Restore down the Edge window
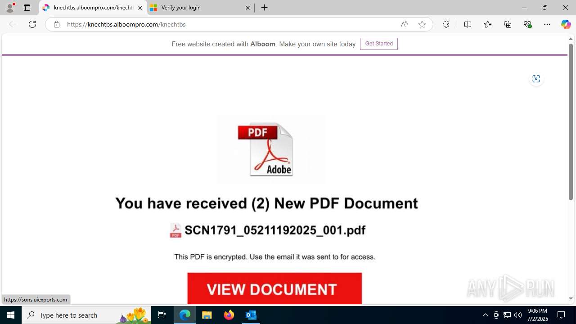The width and height of the screenshot is (576, 324). pyautogui.click(x=544, y=8)
